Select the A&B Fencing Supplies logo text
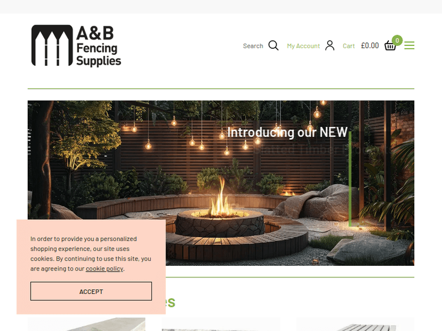Screen dimensions: 442x331 [x=98, y=46]
